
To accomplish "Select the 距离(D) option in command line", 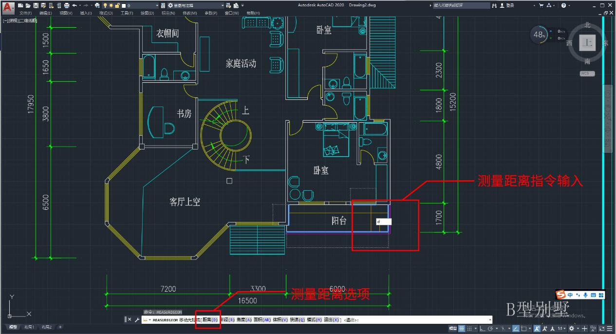I will tap(210, 320).
